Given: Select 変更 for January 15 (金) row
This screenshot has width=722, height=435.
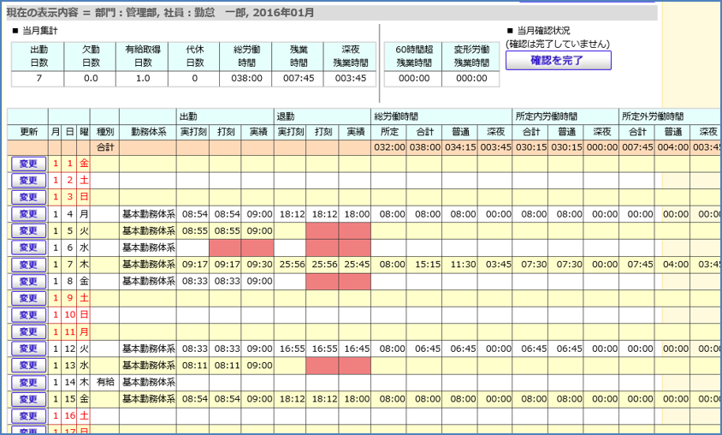Looking at the screenshot, I should (27, 399).
